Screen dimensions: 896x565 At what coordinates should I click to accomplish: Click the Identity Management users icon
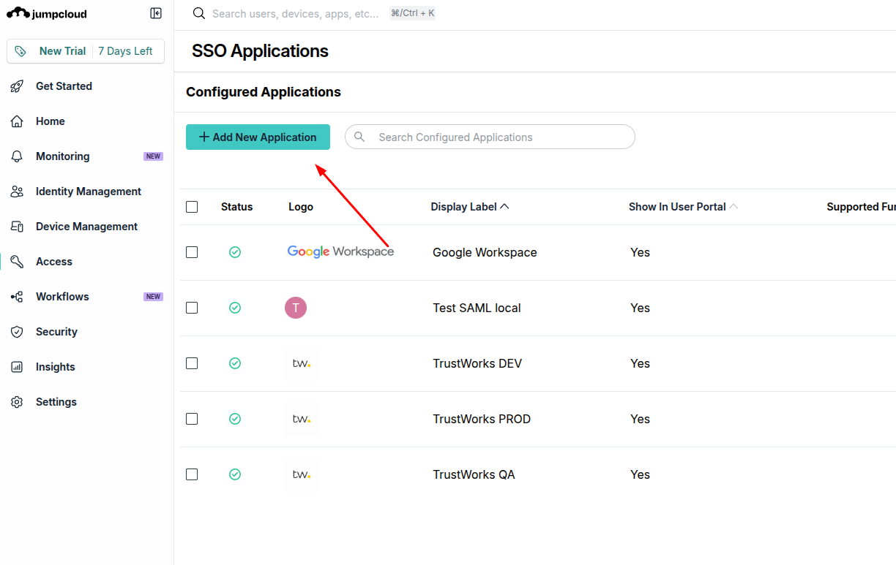[17, 192]
